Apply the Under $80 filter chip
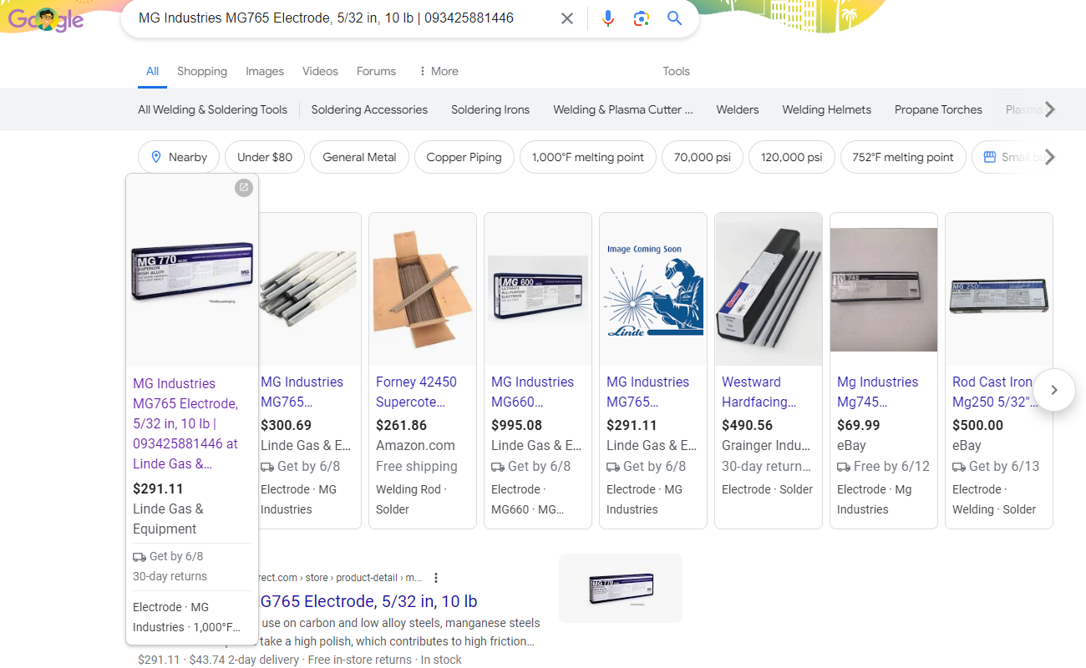1086x668 pixels. tap(265, 157)
